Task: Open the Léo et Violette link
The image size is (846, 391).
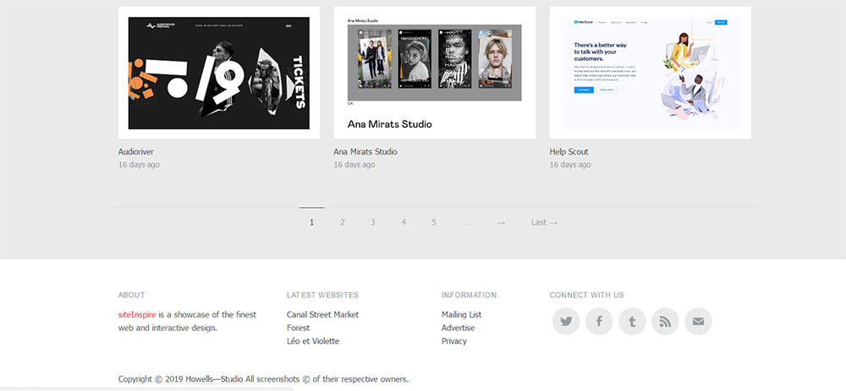Action: [312, 341]
